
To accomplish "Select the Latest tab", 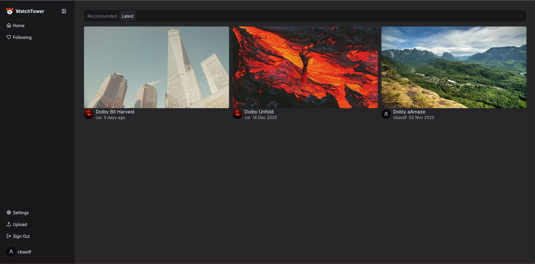I will pyautogui.click(x=127, y=16).
